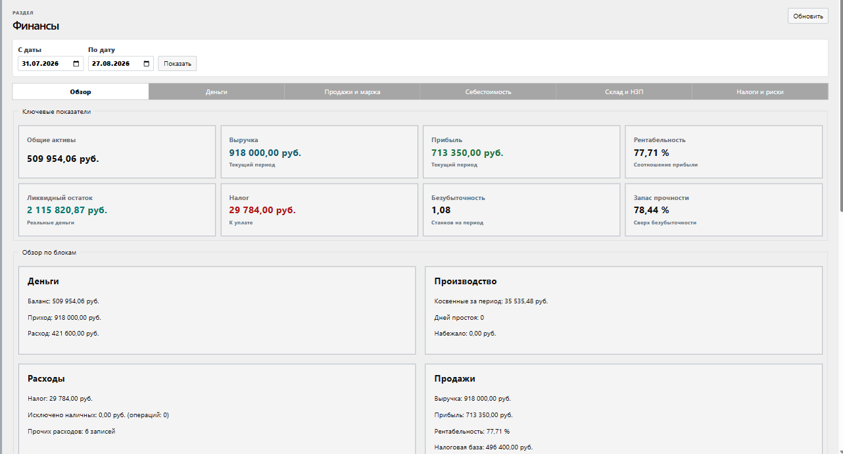Click Ликвидный остаток value 2 115 820,87 руб.

click(x=67, y=210)
